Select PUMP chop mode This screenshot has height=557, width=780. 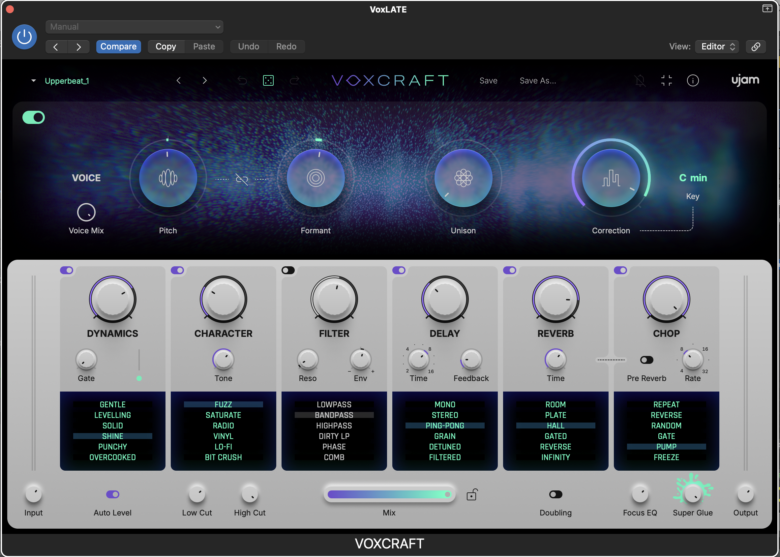667,447
